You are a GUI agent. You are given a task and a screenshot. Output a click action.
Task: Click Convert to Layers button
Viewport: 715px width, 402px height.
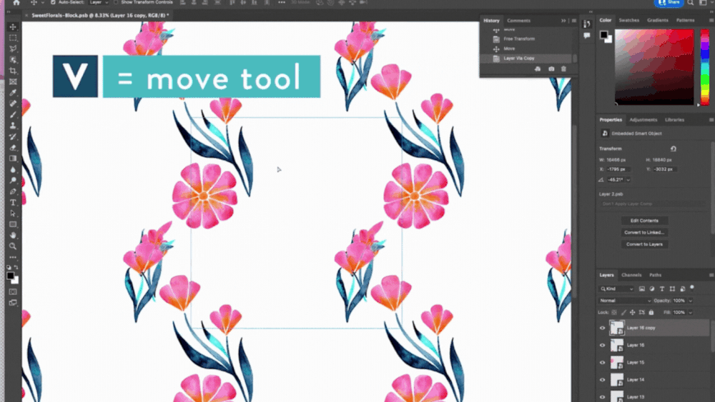coord(644,244)
